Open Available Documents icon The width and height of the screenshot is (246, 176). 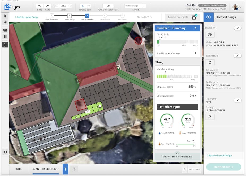click(194, 17)
